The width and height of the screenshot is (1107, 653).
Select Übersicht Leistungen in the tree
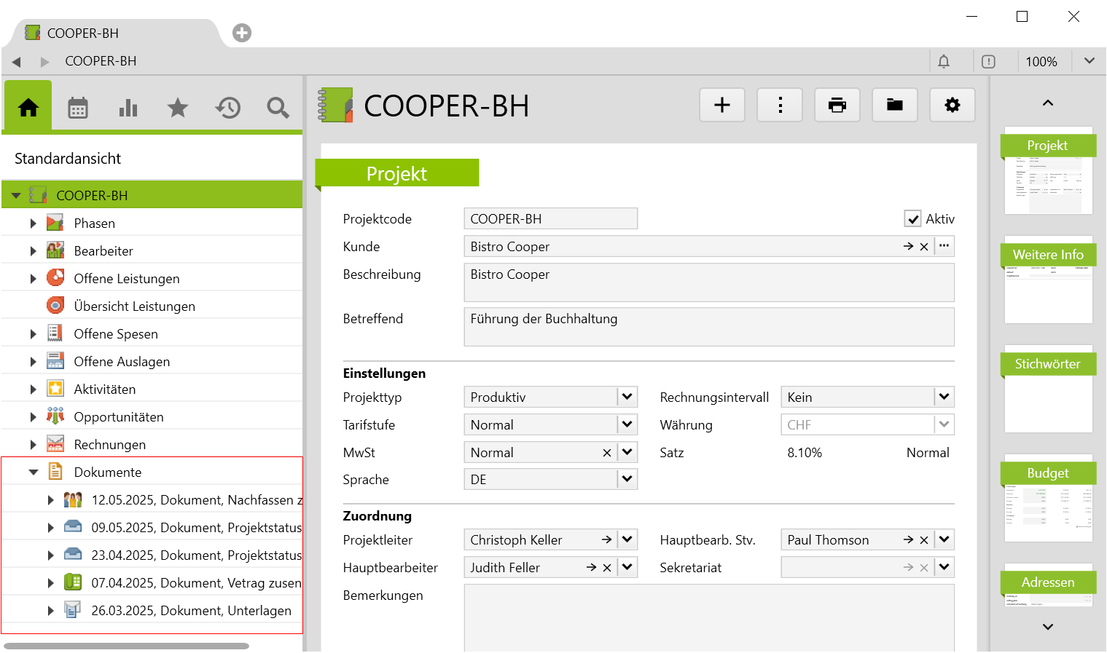tap(134, 306)
